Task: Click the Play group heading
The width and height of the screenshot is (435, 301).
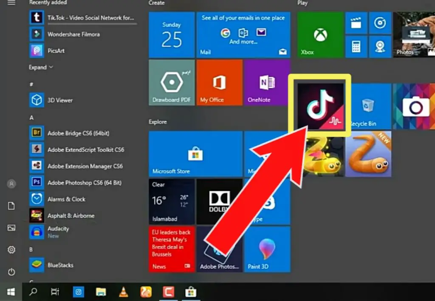Action: [302, 3]
